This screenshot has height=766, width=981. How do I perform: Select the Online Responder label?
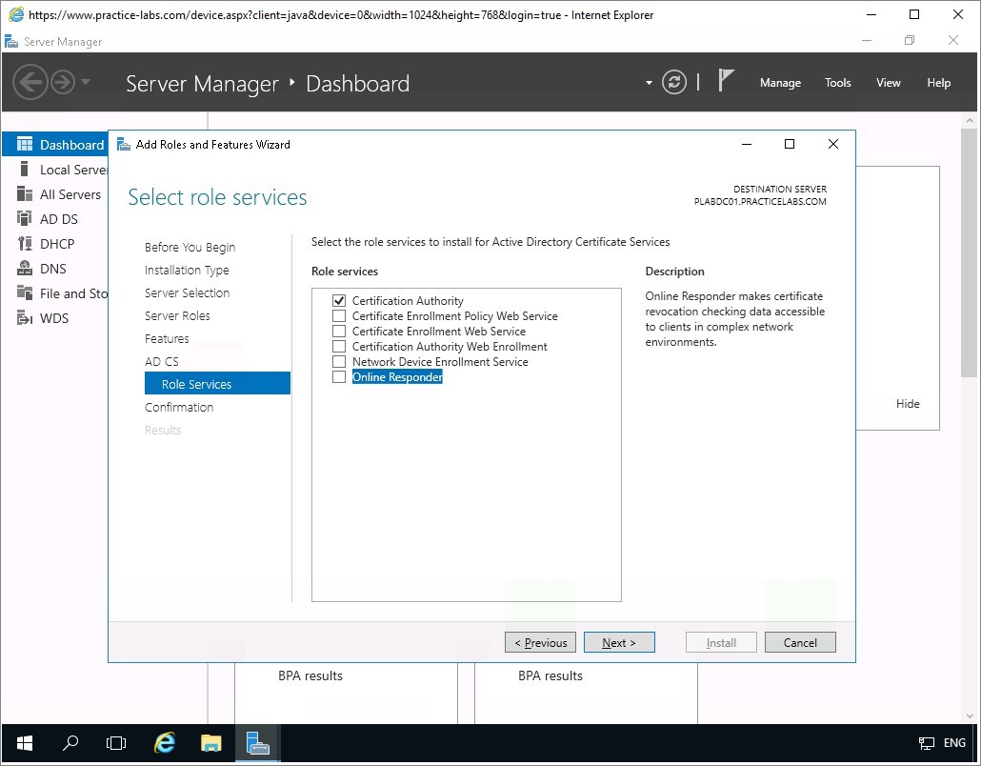coord(397,376)
